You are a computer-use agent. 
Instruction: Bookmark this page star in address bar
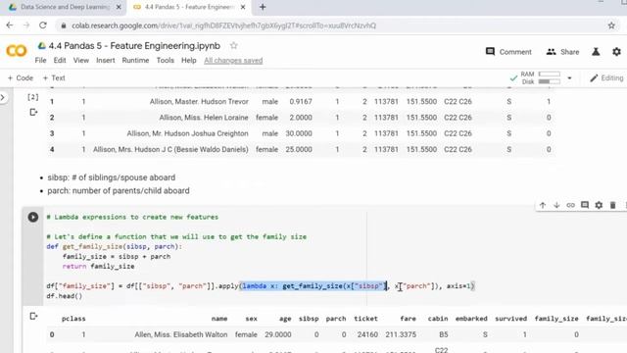tap(611, 25)
